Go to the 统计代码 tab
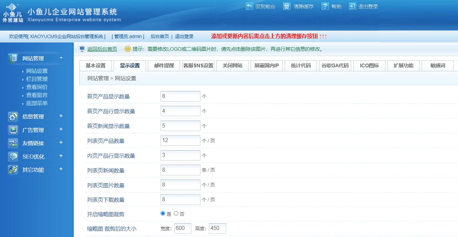Screen dimensions: 458x237 coord(300,66)
